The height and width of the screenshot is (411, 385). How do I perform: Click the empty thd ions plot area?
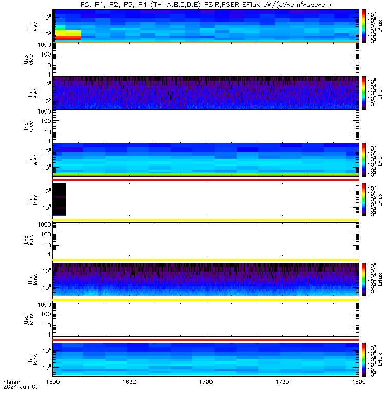(x=206, y=320)
